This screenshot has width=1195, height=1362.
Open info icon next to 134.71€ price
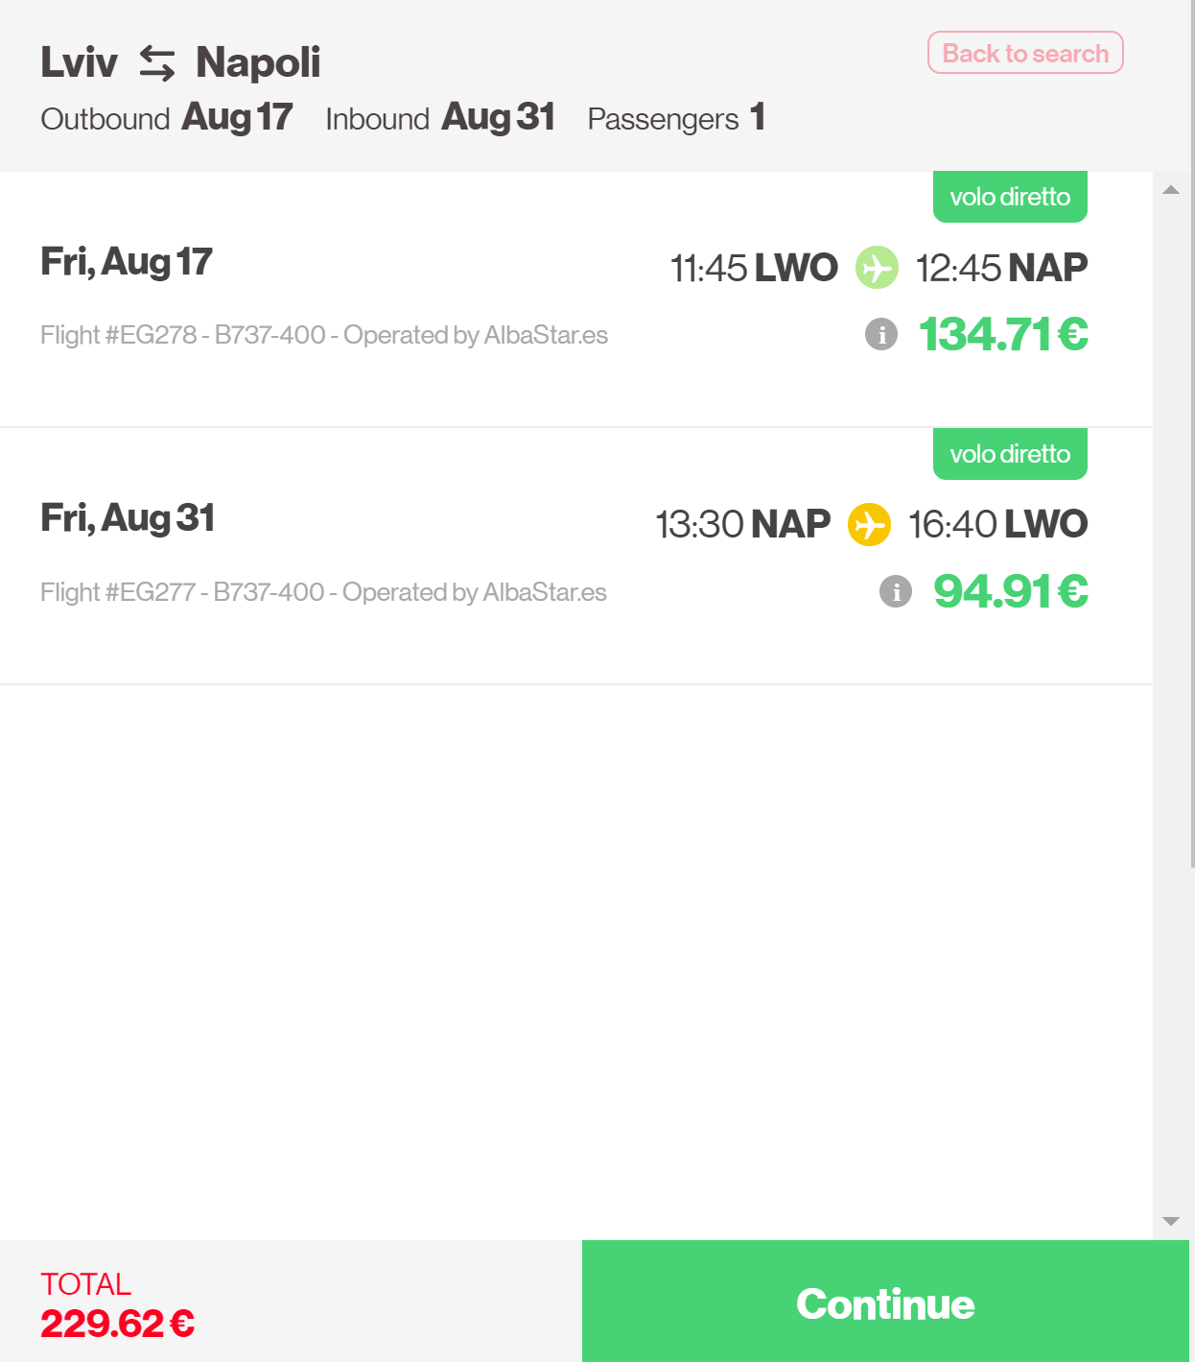coord(881,334)
